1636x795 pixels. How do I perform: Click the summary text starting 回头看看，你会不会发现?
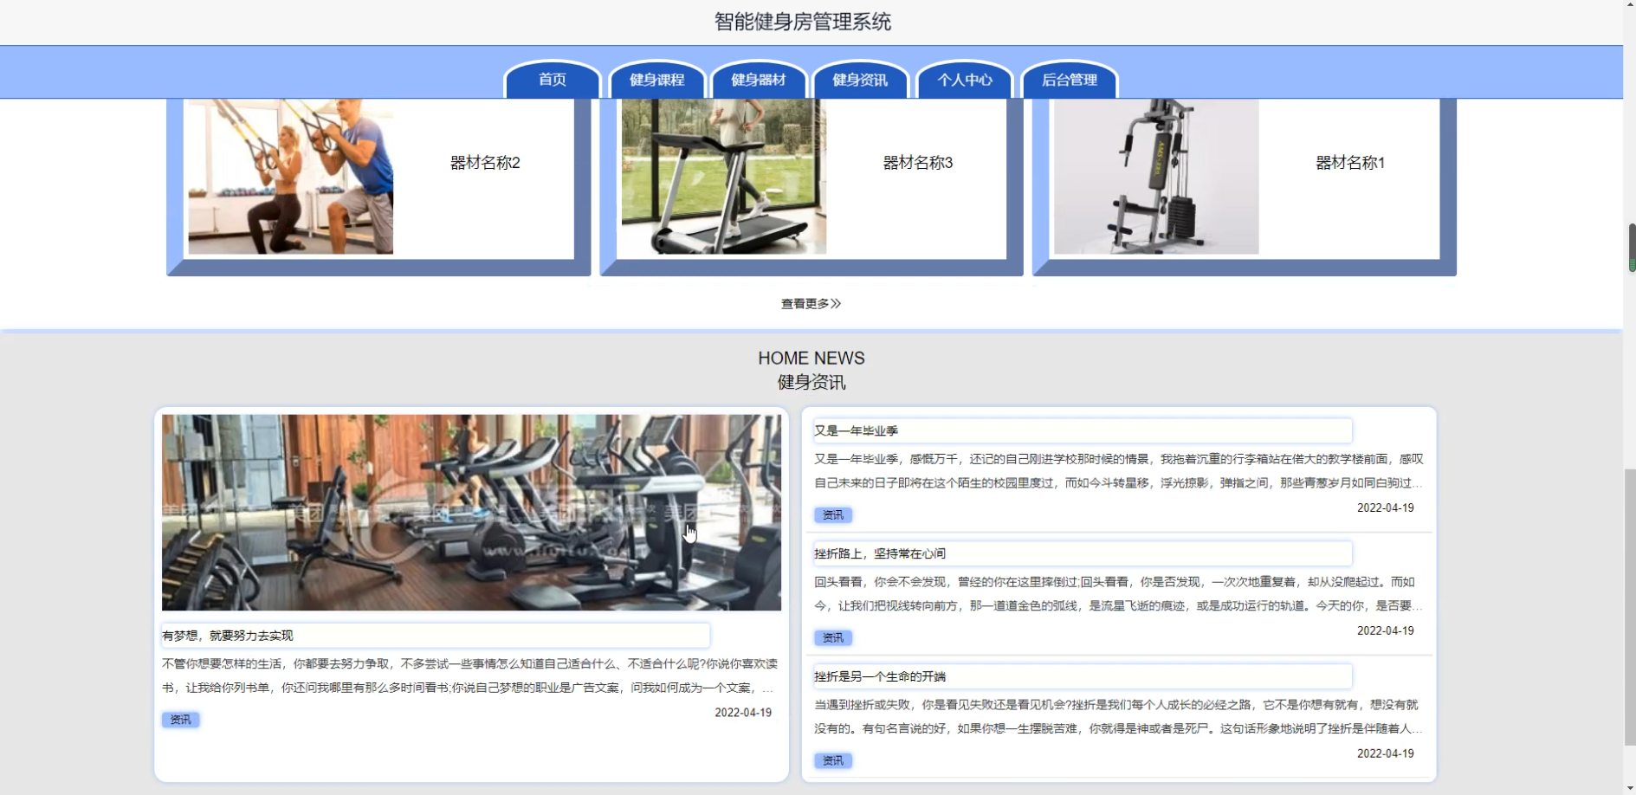[x=1119, y=594]
